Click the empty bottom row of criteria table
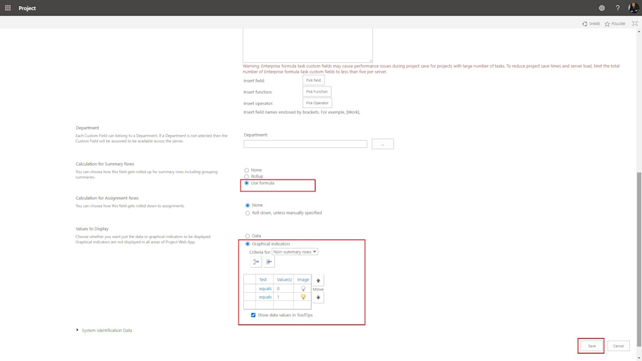The height and width of the screenshot is (361, 642). [277, 306]
